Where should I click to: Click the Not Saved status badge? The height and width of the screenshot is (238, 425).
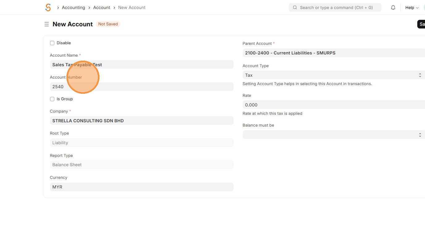(x=108, y=24)
